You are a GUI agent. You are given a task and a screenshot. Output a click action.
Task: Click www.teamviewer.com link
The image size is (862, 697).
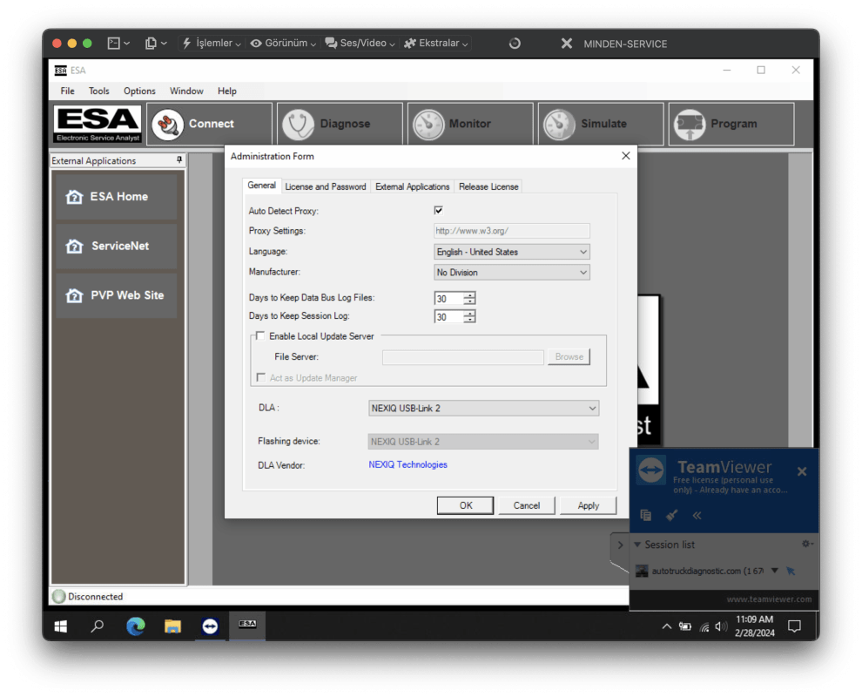click(769, 599)
